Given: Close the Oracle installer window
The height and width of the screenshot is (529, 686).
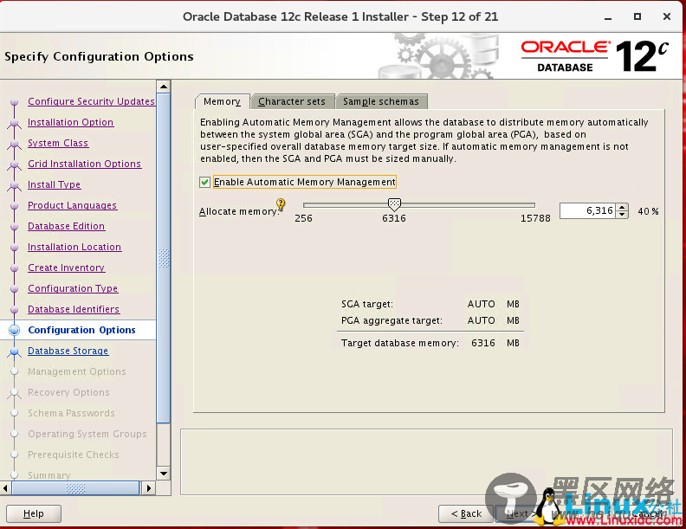Looking at the screenshot, I should [667, 16].
